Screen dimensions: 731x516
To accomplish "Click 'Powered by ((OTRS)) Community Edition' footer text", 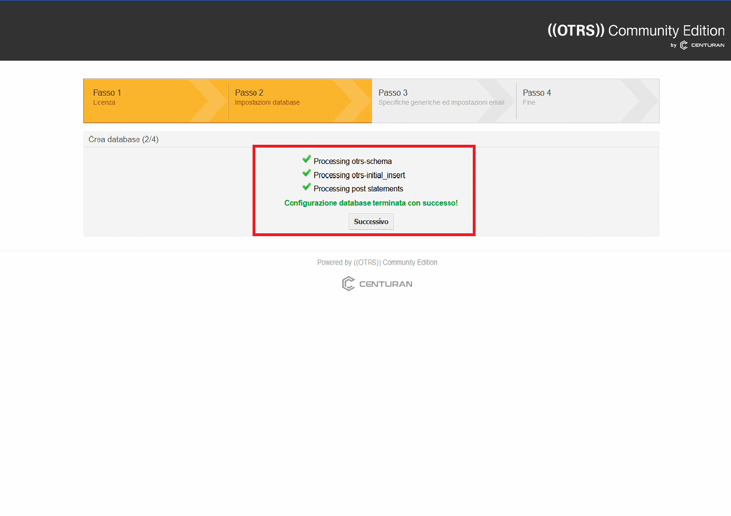I will pos(377,262).
